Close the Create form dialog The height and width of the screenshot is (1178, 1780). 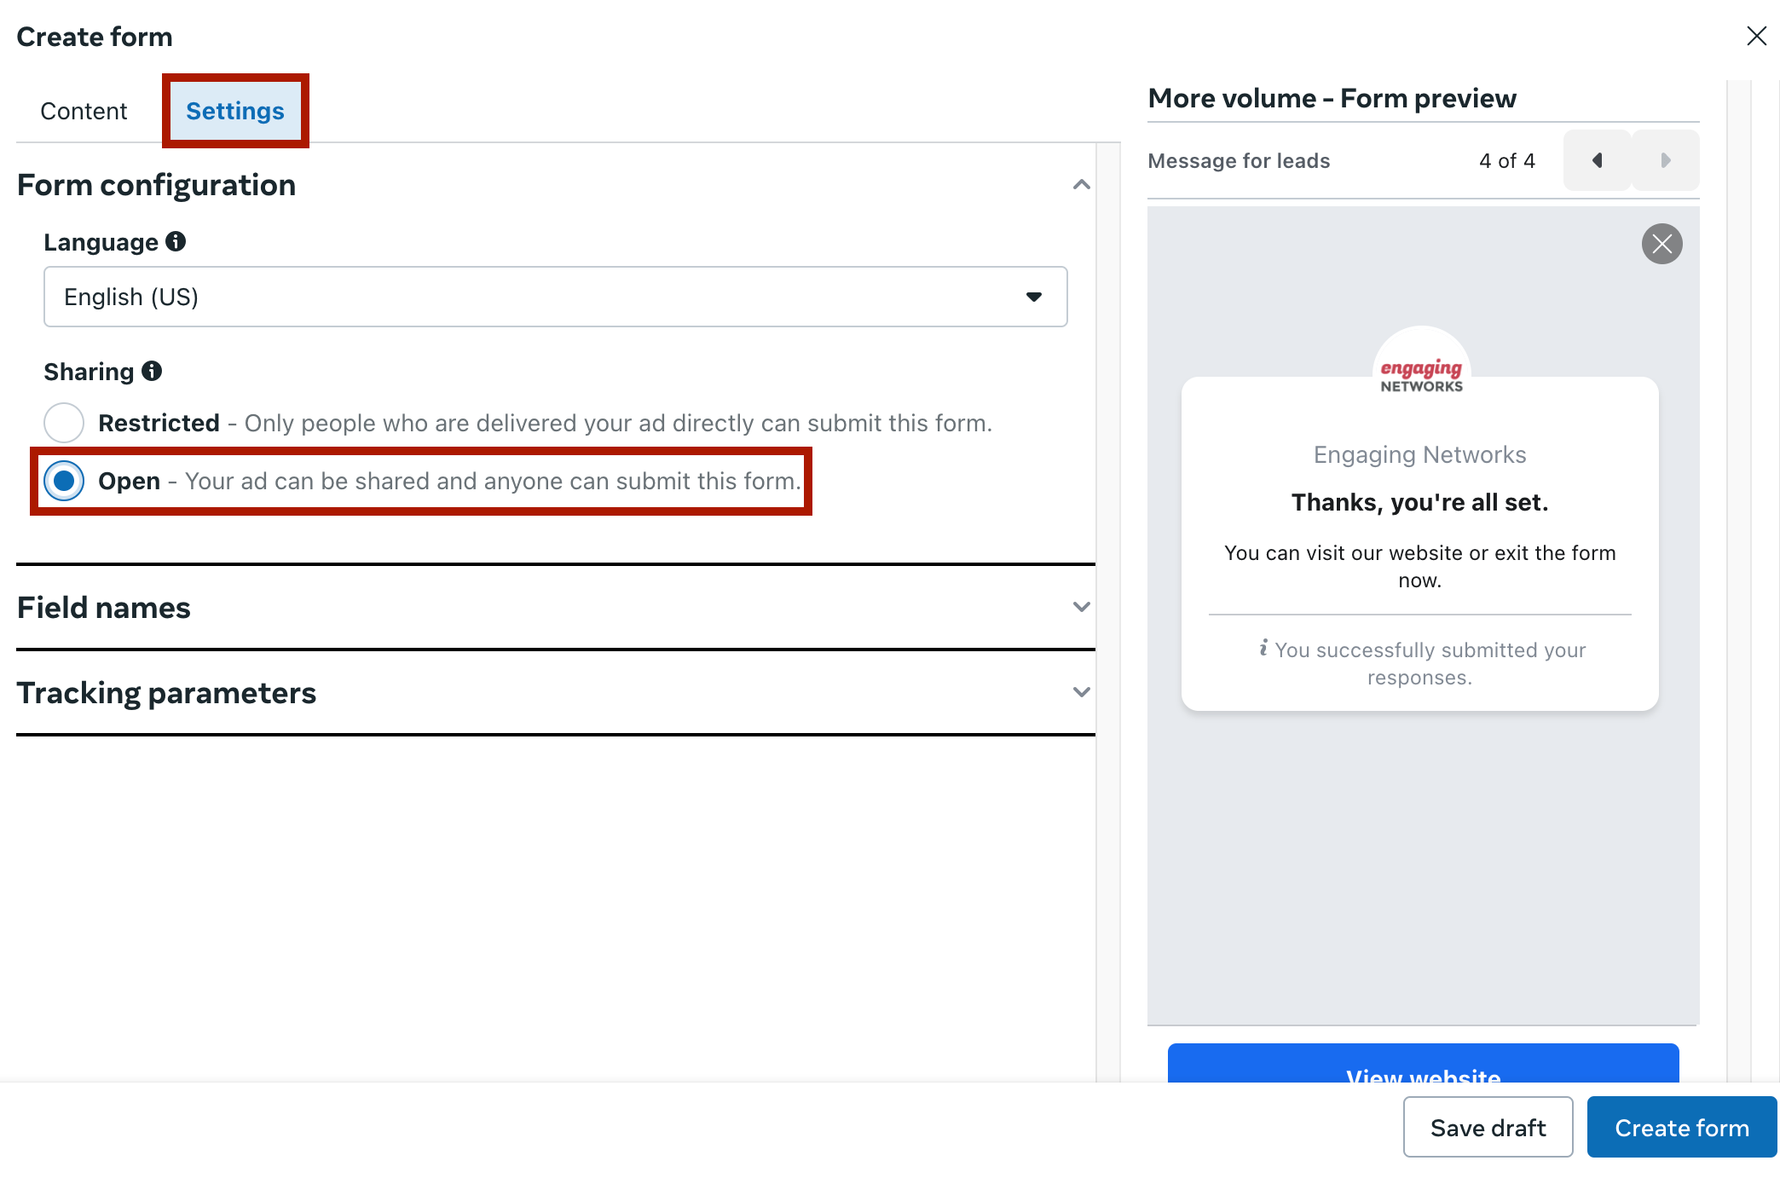1756,36
